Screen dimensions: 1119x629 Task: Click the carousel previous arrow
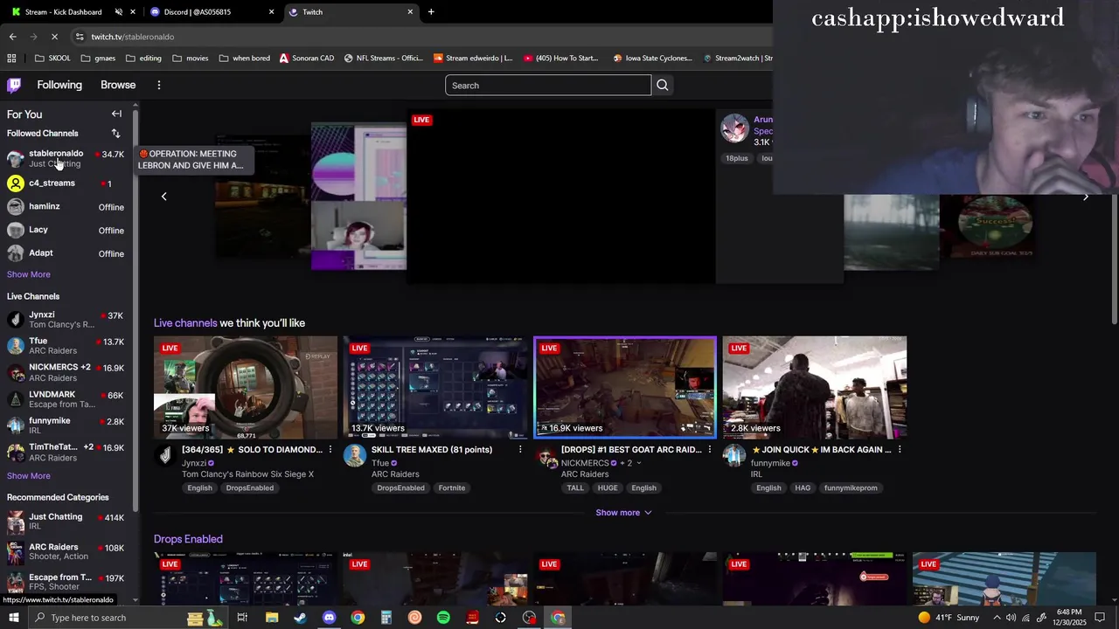click(x=163, y=197)
